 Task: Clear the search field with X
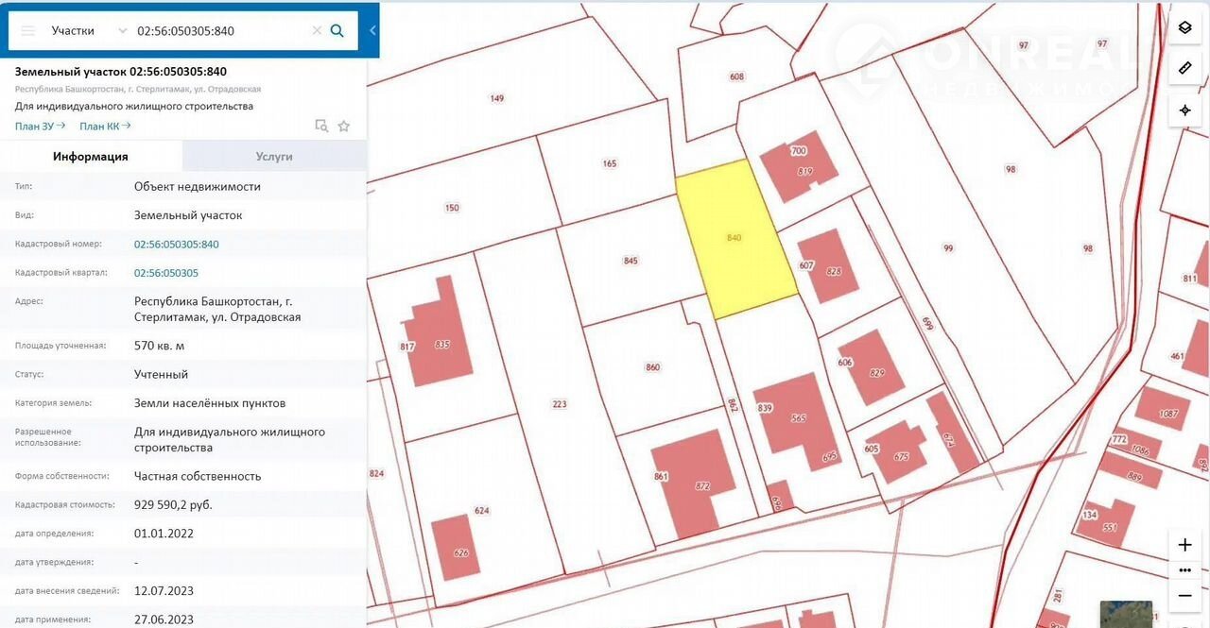coord(317,30)
